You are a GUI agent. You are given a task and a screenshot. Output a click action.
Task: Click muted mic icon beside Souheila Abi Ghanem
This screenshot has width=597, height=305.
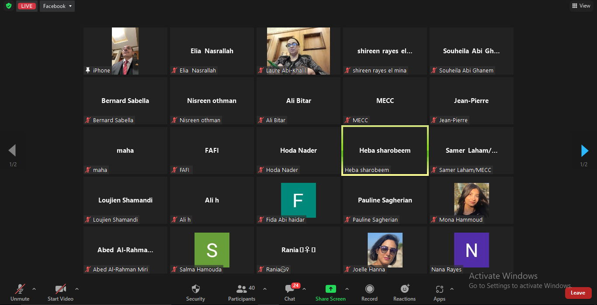click(434, 70)
